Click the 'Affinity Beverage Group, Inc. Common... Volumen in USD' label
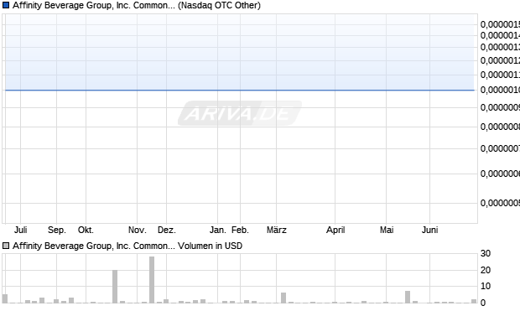520x311 pixels. [x=127, y=246]
